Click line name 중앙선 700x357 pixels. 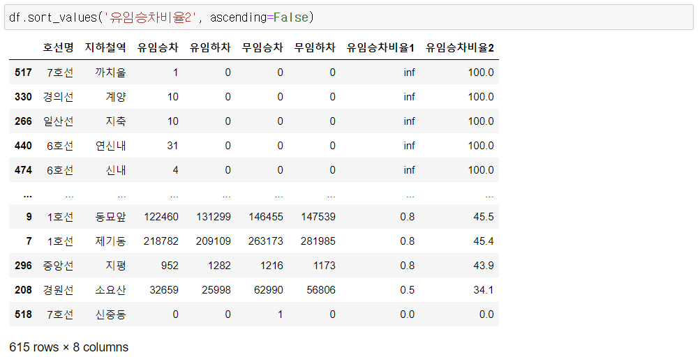58,266
